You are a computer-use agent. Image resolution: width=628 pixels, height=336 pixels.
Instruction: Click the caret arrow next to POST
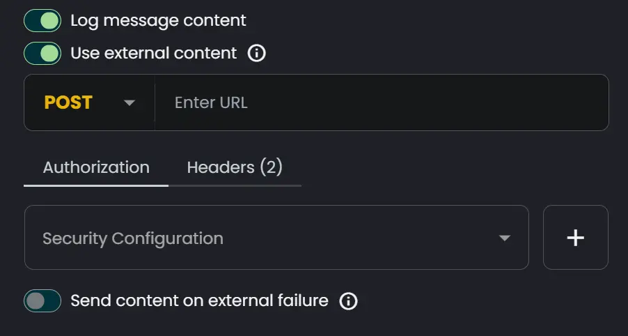point(129,102)
